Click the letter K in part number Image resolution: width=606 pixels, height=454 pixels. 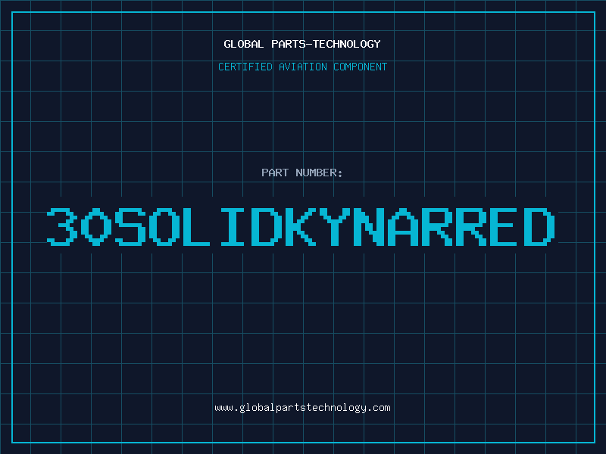(301, 226)
